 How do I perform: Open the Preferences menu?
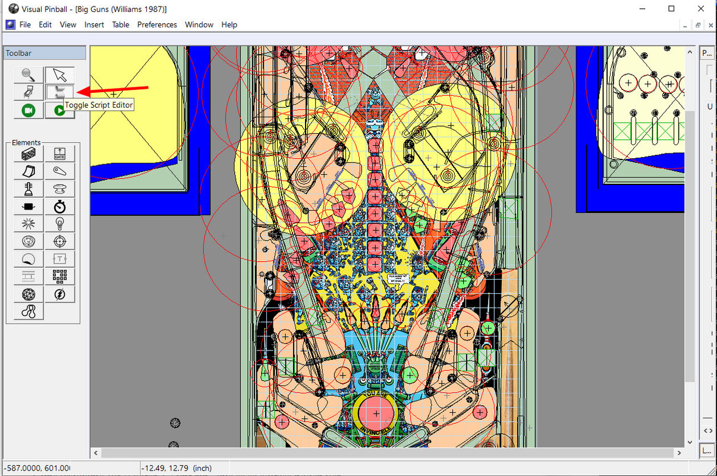pyautogui.click(x=157, y=24)
